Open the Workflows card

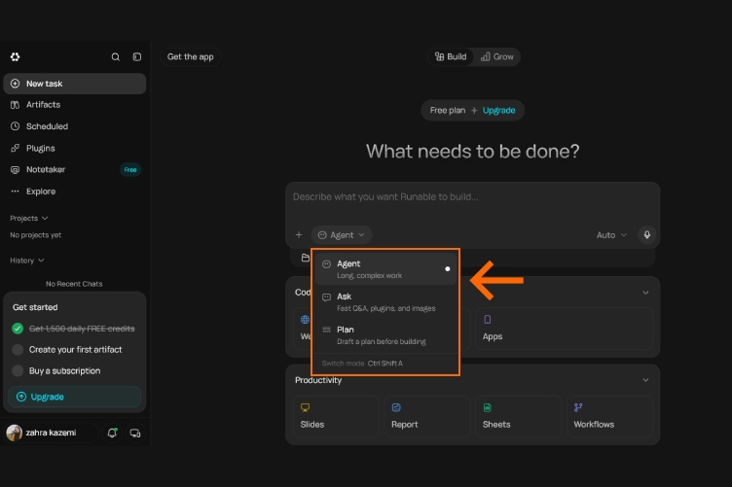pos(609,416)
